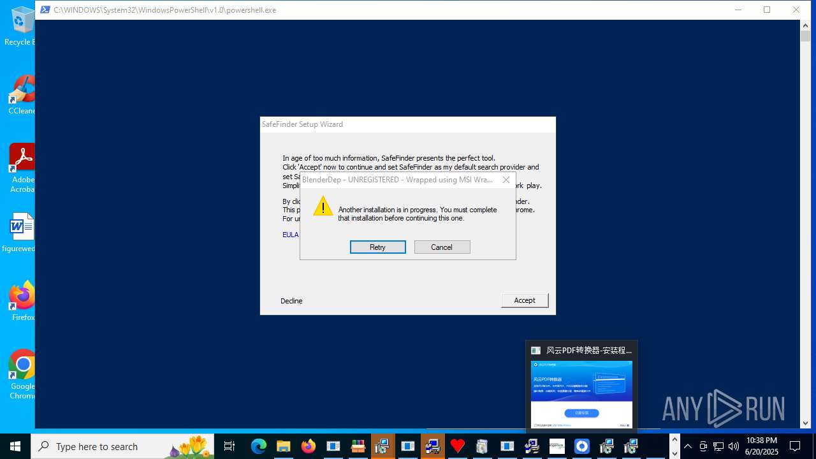Click the white organice logo taskbar icon

tap(557, 446)
